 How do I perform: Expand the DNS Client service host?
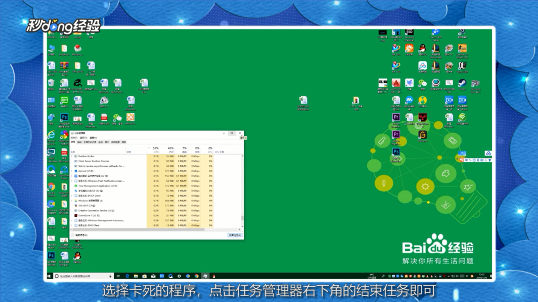coord(71,225)
